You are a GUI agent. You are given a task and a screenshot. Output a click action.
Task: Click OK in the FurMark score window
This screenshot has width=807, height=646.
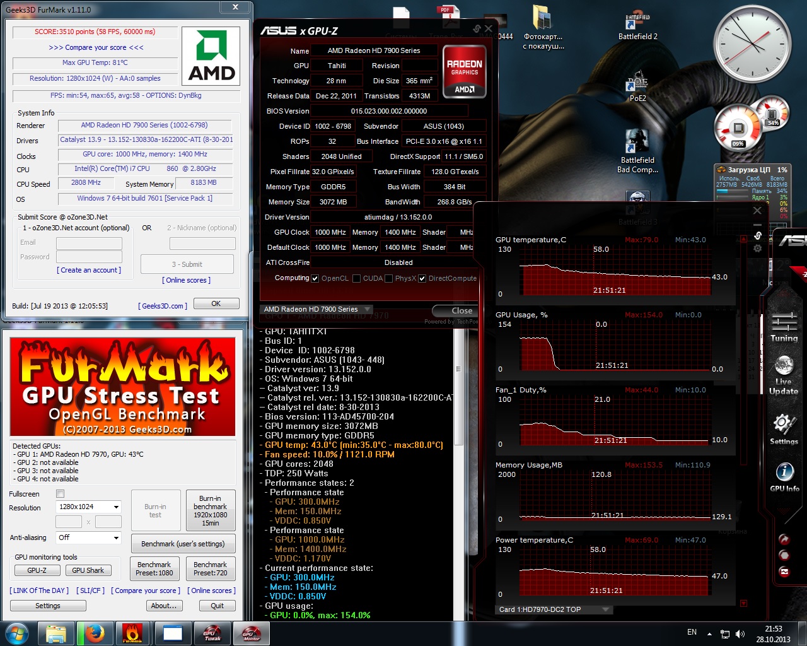tap(216, 303)
